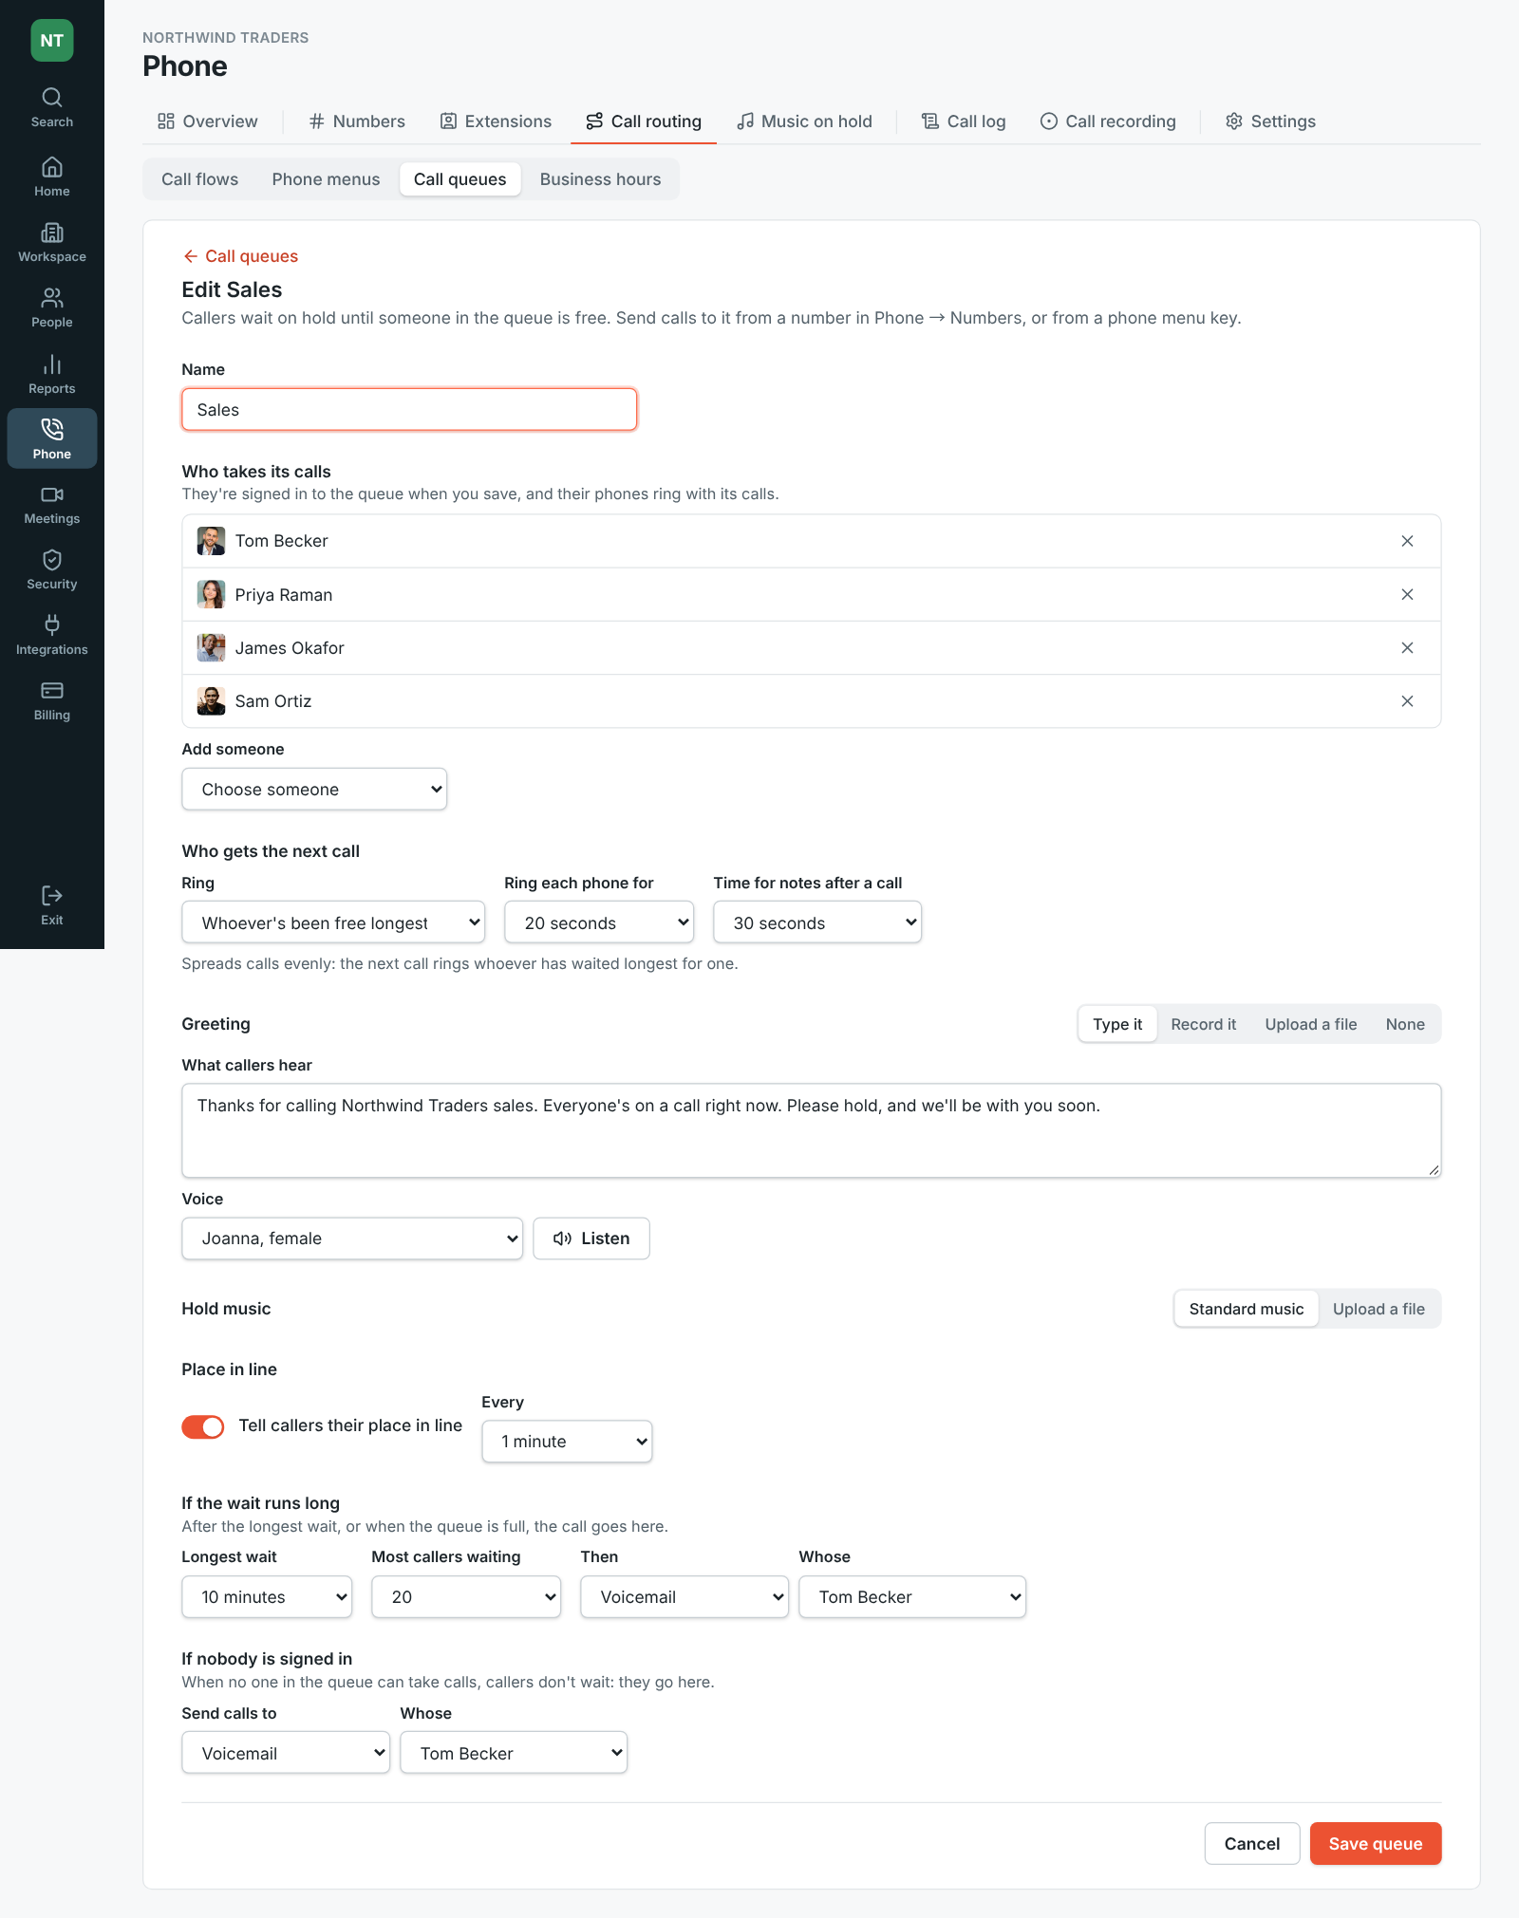Image resolution: width=1519 pixels, height=1918 pixels.
Task: Switch to the Numbers tab
Action: click(357, 121)
